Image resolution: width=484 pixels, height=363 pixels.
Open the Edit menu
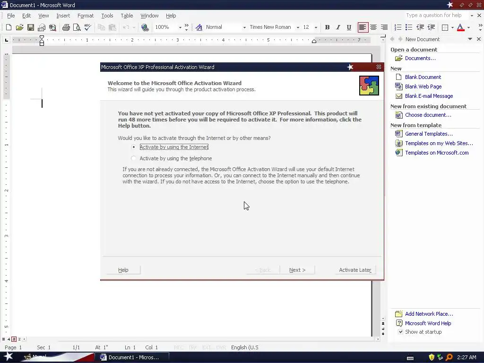tap(26, 16)
